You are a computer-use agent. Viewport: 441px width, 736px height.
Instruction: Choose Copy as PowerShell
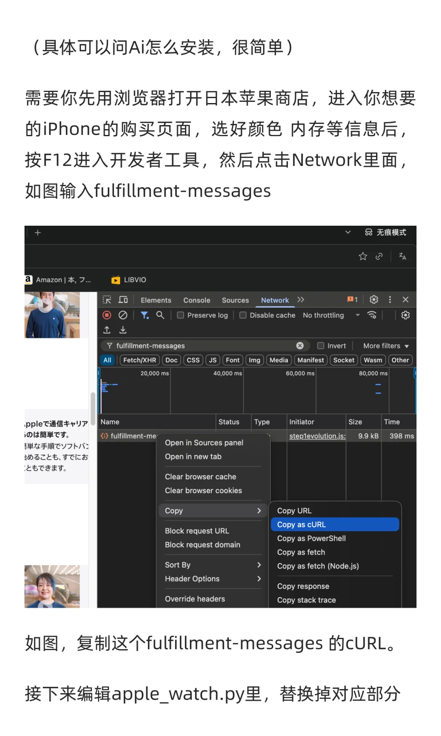point(335,539)
